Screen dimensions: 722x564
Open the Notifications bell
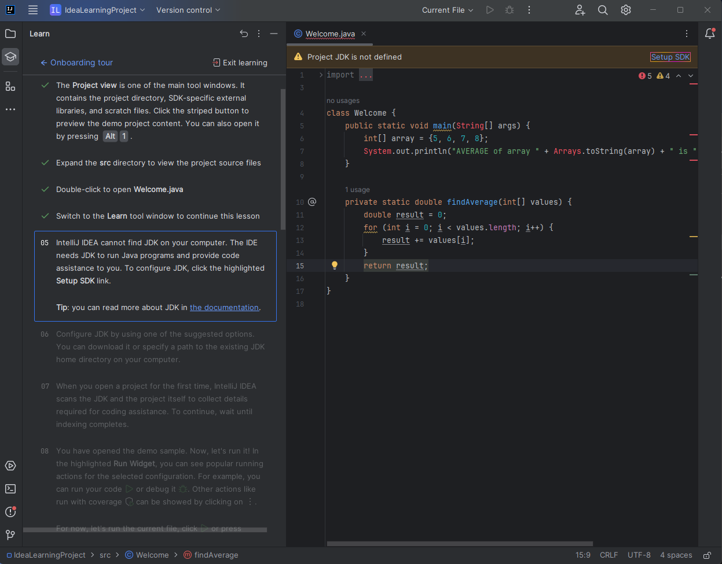click(x=710, y=34)
